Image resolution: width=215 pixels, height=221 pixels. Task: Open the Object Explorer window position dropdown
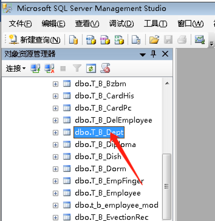coord(143,54)
